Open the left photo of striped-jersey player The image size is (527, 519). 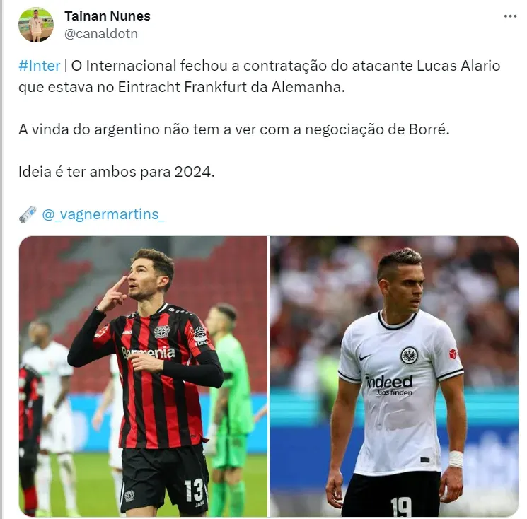point(143,376)
